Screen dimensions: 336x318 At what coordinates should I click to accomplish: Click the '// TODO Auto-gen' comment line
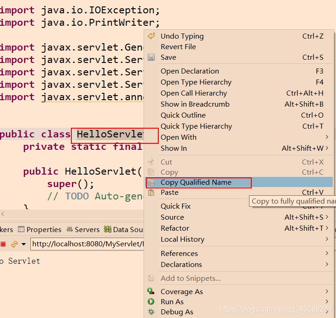(x=95, y=196)
